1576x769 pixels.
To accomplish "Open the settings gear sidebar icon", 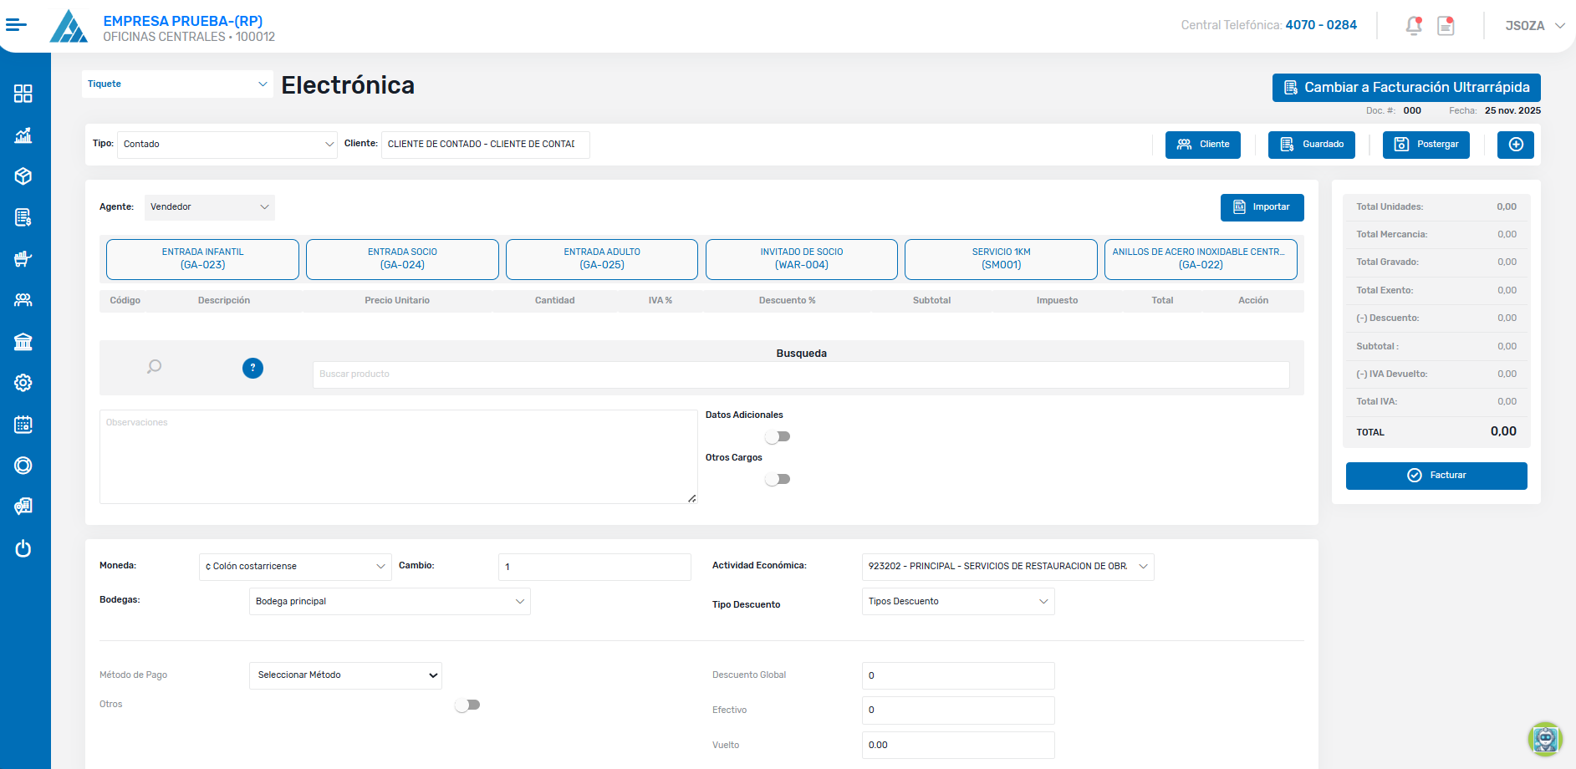I will tap(23, 383).
